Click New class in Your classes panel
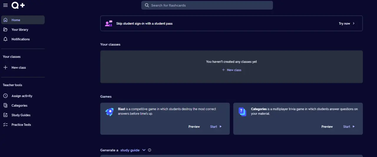This screenshot has width=377, height=157. (x=232, y=70)
